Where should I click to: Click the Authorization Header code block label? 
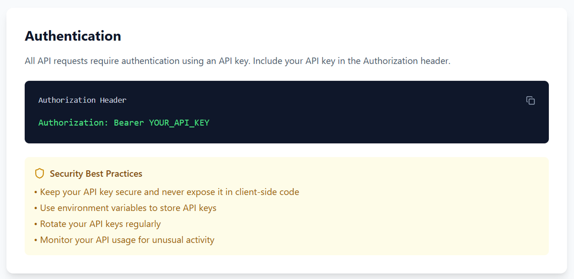(x=82, y=100)
